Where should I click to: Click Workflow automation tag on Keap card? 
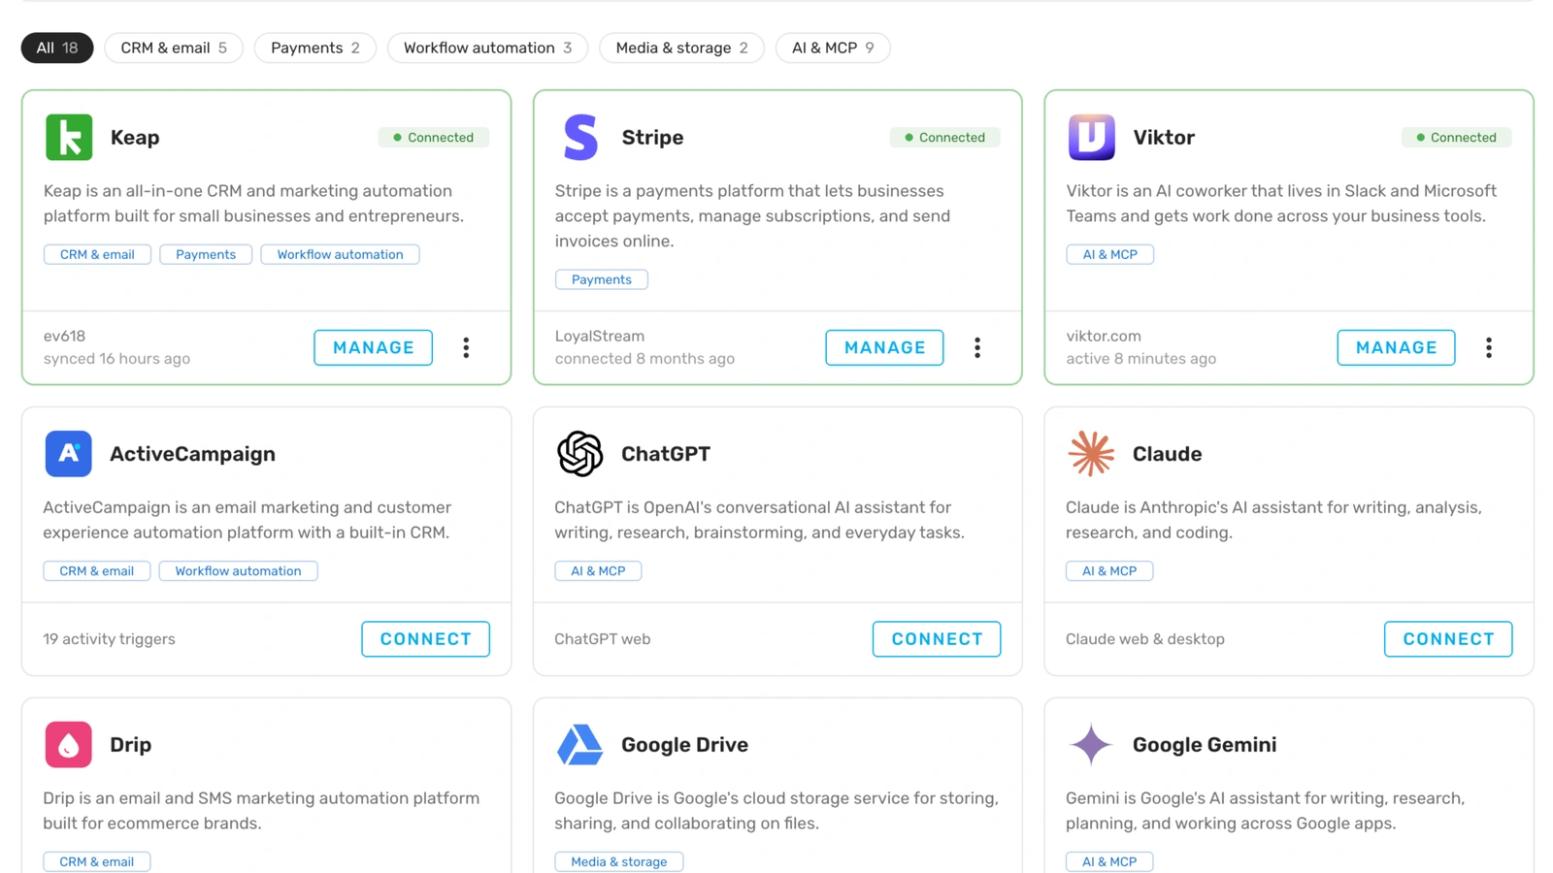click(340, 254)
